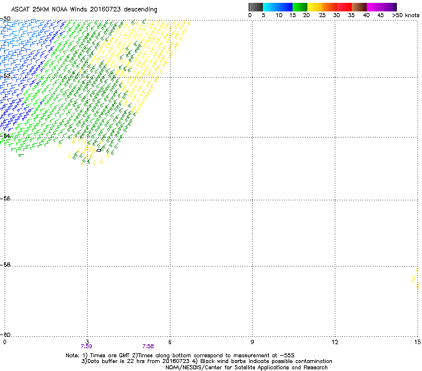Click the magenta 40-45 knots color band

click(374, 7)
